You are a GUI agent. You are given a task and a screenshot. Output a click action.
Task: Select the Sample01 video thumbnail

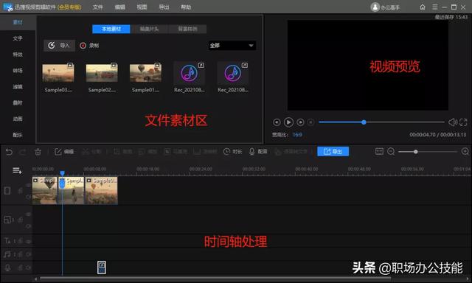point(145,73)
